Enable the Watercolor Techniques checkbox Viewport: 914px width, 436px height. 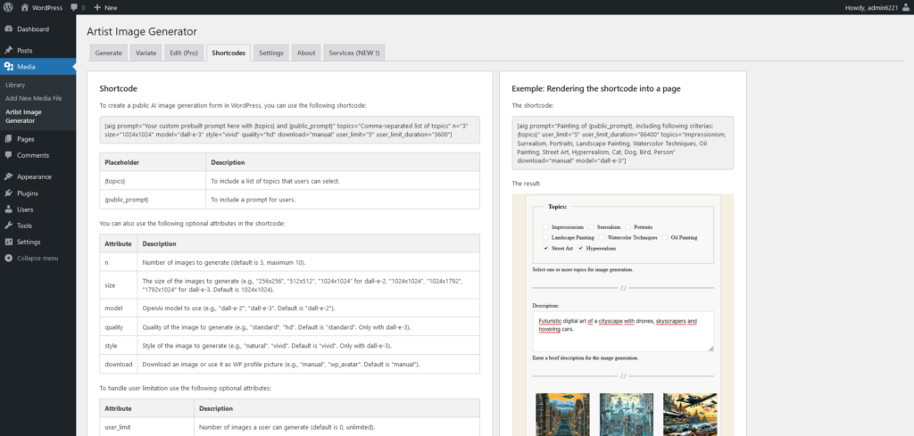(x=602, y=237)
